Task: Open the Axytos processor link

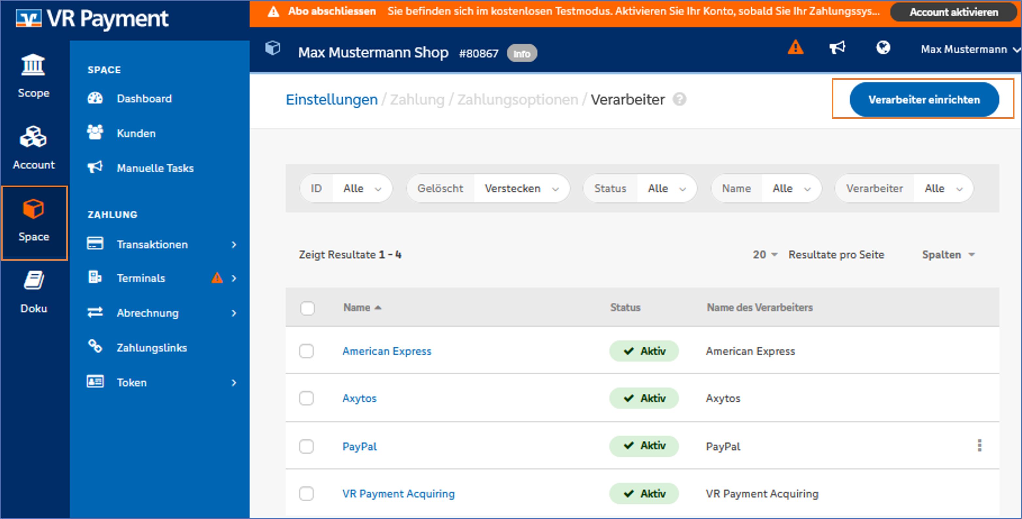Action: click(x=359, y=398)
